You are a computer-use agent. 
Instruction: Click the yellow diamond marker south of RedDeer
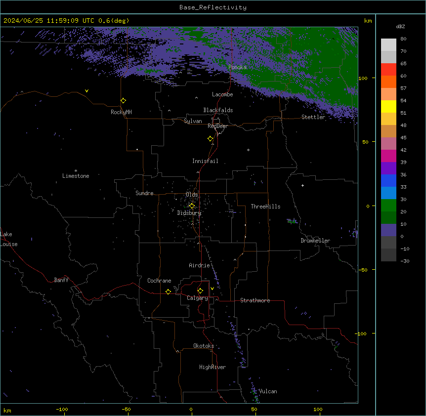211,139
